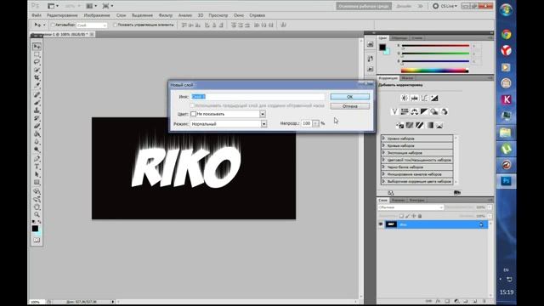
Task: Select the Horizontal Type tool
Action: point(37,167)
